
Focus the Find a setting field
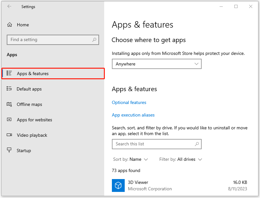(53, 40)
